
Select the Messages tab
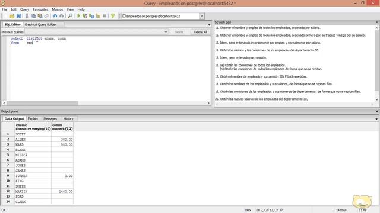50,119
